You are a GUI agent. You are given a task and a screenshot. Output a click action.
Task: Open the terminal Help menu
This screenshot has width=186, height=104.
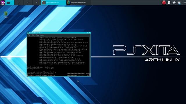(x=42, y=35)
